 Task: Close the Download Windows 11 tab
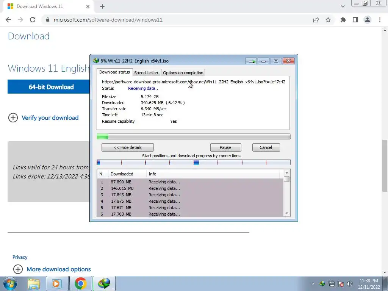(x=88, y=6)
